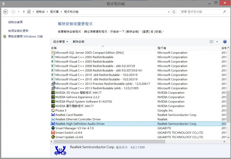
Task: Select Visual C++ 2013 Redistributable 12.0.21005 icon
Action: point(53,88)
